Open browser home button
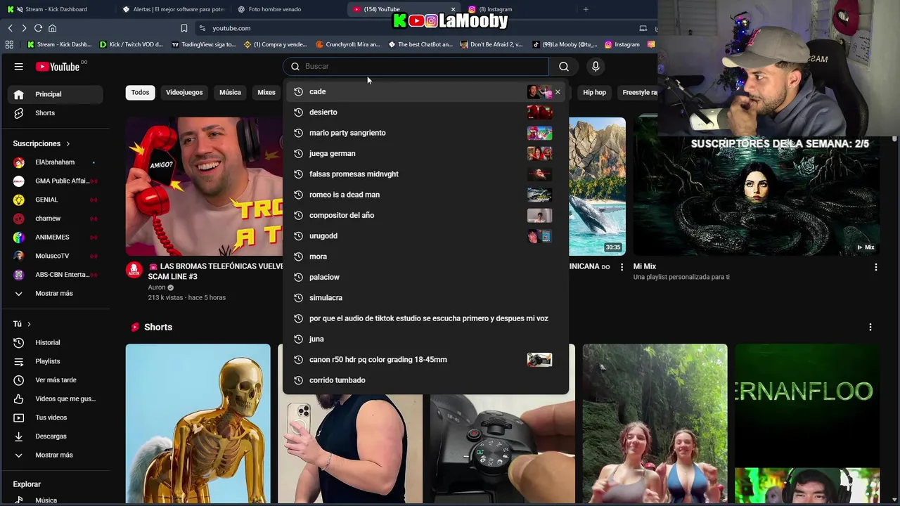 pyautogui.click(x=52, y=28)
